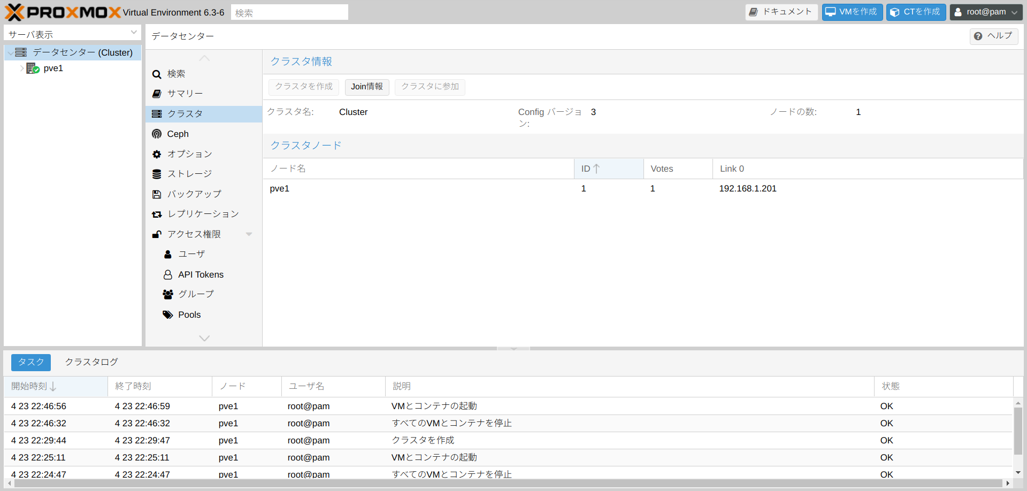This screenshot has height=491, width=1027.
Task: Open バックアップ via the floppy disk icon
Action: coord(157,194)
